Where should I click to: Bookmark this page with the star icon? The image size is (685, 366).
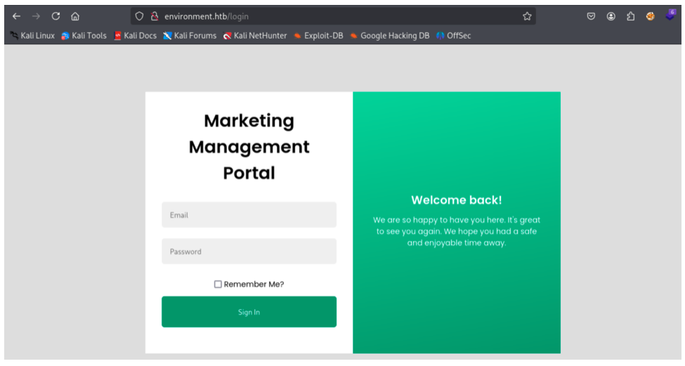pyautogui.click(x=527, y=16)
